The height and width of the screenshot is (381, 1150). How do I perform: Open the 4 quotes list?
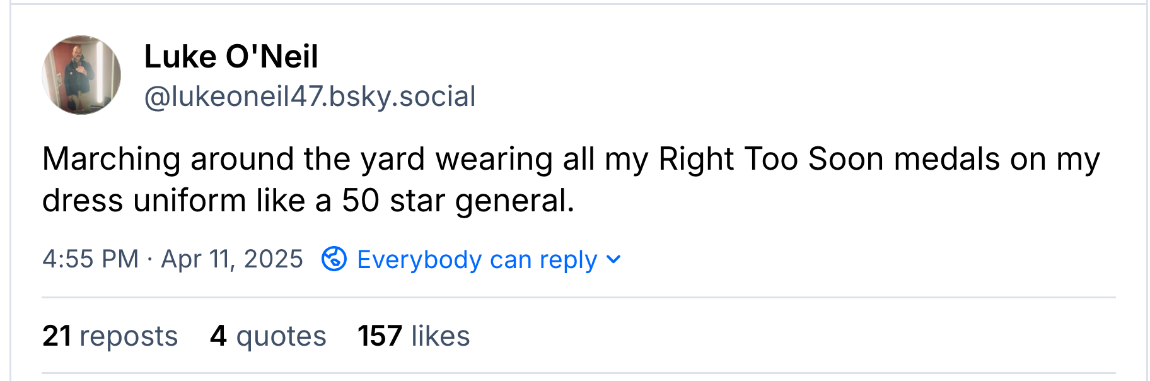click(268, 336)
